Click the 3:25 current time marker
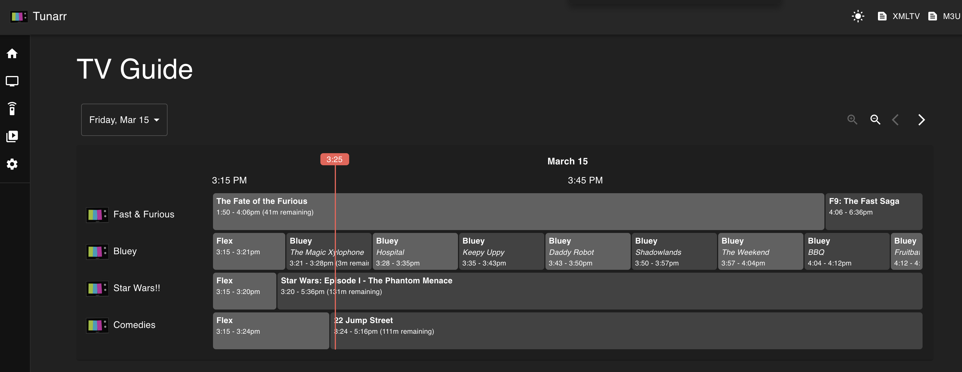The image size is (962, 372). pyautogui.click(x=334, y=160)
